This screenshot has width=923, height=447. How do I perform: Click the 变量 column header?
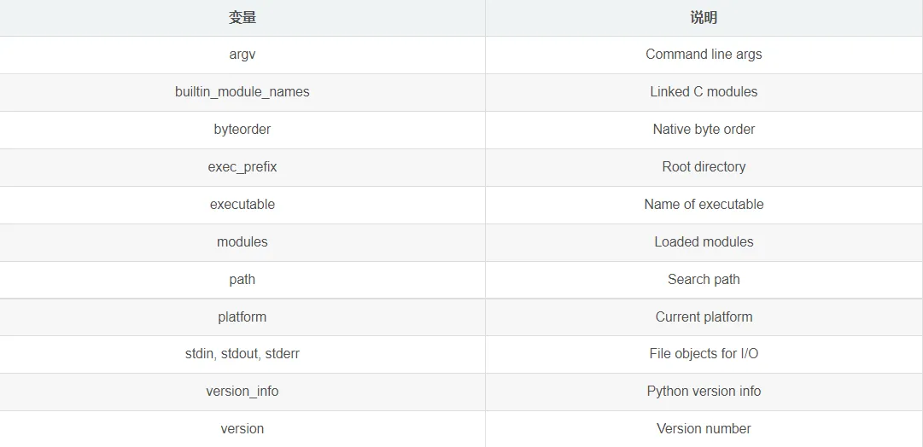coord(242,17)
